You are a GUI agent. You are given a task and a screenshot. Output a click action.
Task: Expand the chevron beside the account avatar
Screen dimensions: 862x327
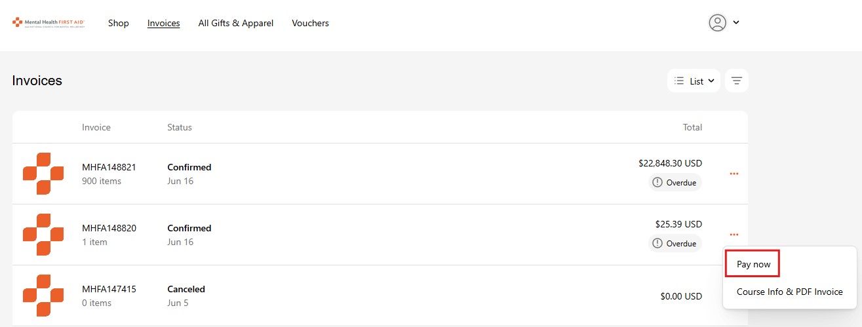tap(736, 23)
